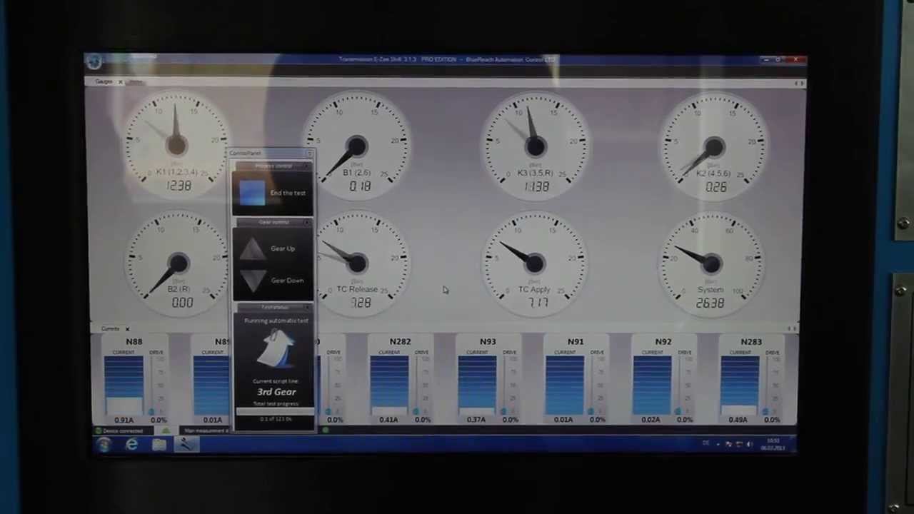Click the System gauge digital readout 26.38
Image resolution: width=914 pixels, height=514 pixels.
710,303
